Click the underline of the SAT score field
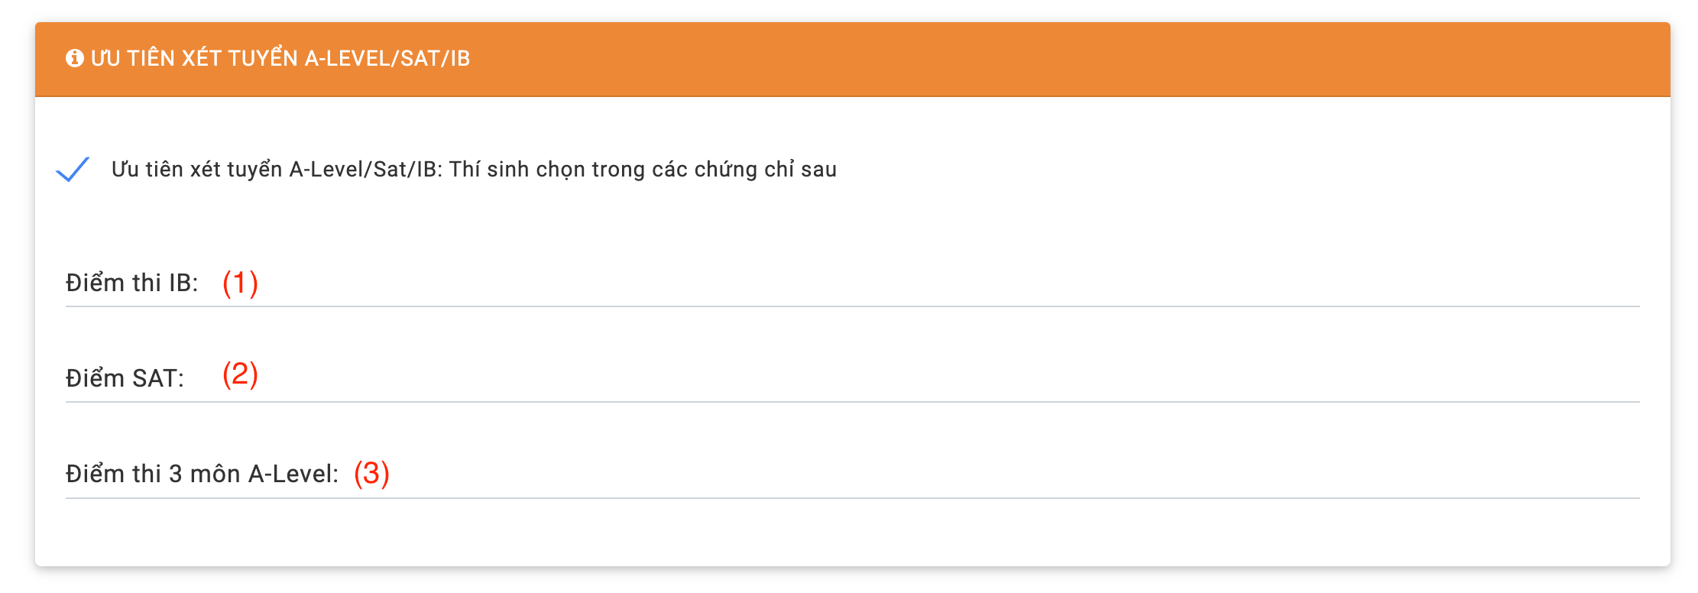1698x593 pixels. pyautogui.click(x=841, y=400)
